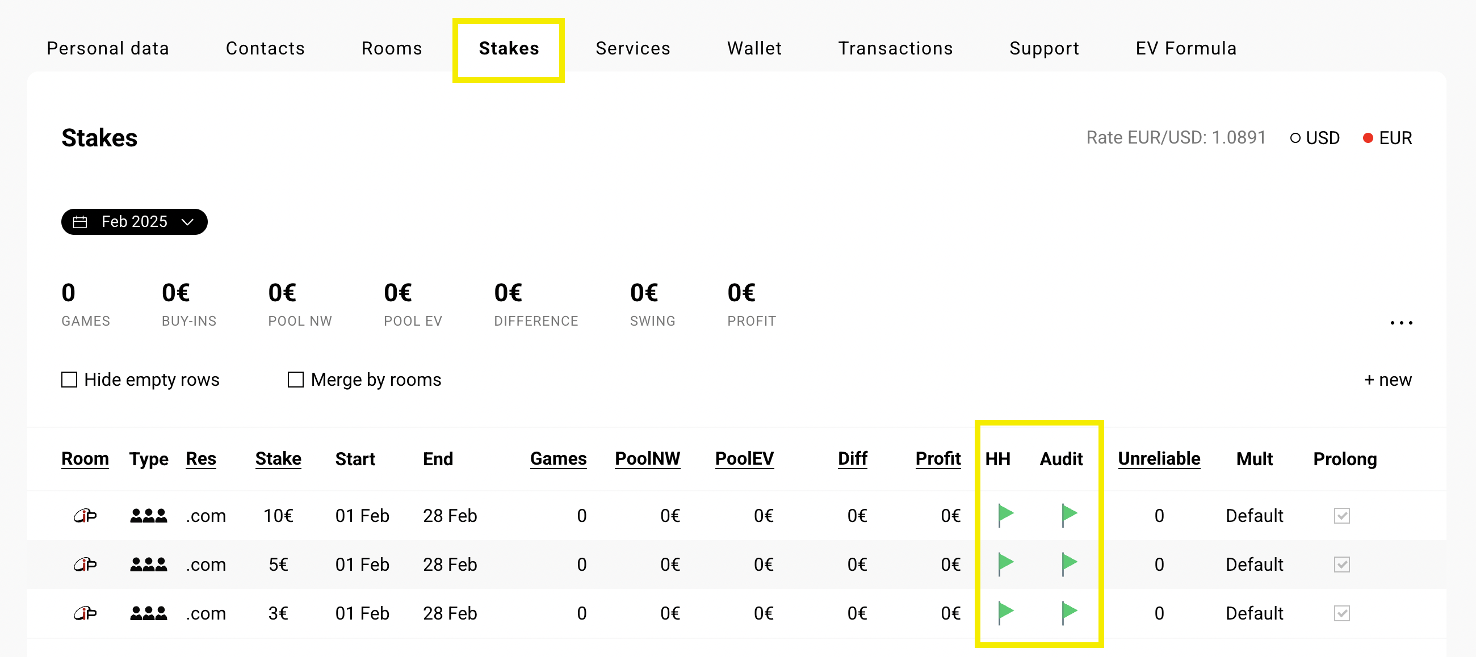
Task: Sort the table by the Profit column
Action: point(938,458)
